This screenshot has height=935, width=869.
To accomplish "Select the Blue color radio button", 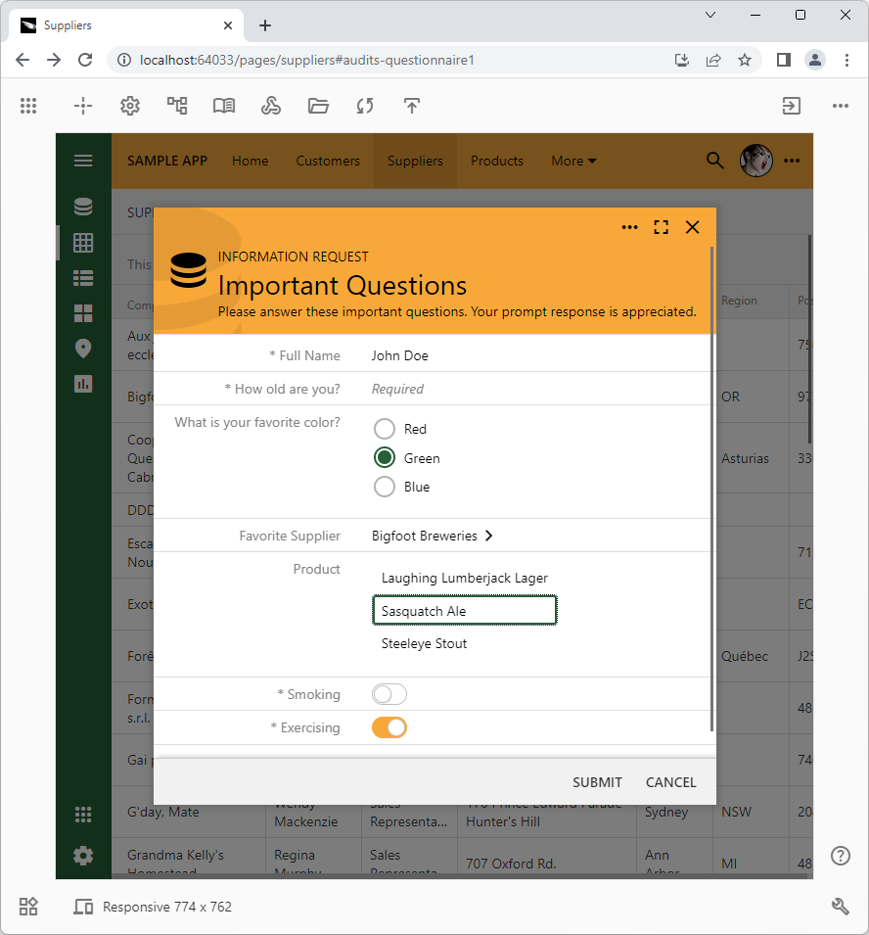I will (x=385, y=487).
